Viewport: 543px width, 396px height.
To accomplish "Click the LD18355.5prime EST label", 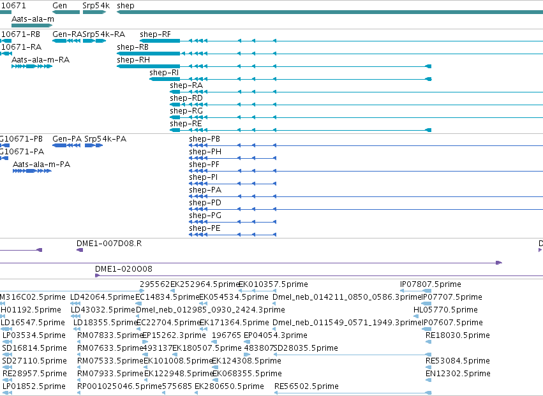I will pos(105,323).
